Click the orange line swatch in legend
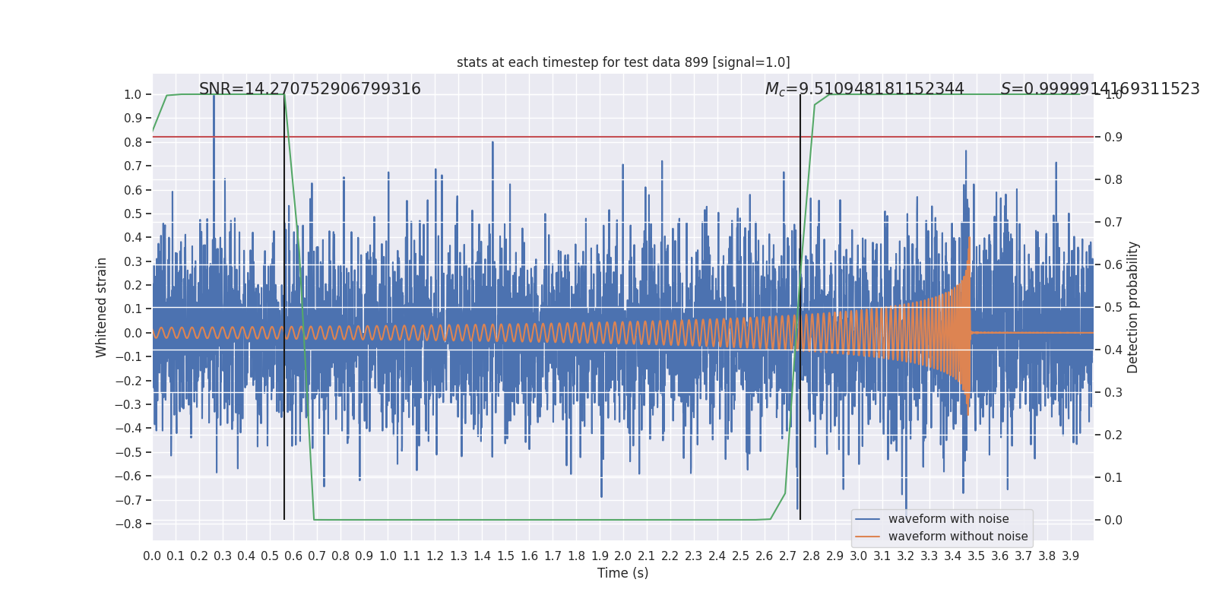This screenshot has width=1216, height=608. pos(867,537)
